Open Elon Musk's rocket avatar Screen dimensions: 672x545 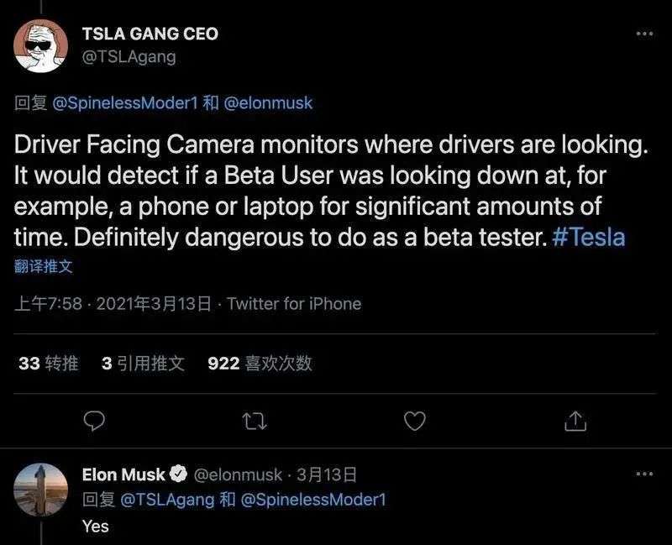(x=41, y=490)
